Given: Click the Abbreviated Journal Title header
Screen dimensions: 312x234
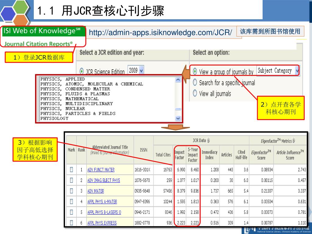Looking at the screenshot, I should pos(110,150).
